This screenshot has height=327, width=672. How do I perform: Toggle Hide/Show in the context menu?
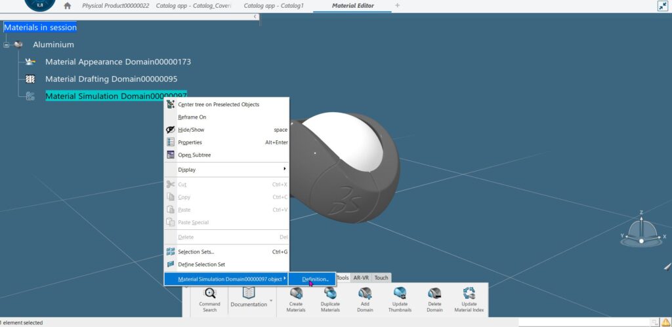click(x=191, y=130)
